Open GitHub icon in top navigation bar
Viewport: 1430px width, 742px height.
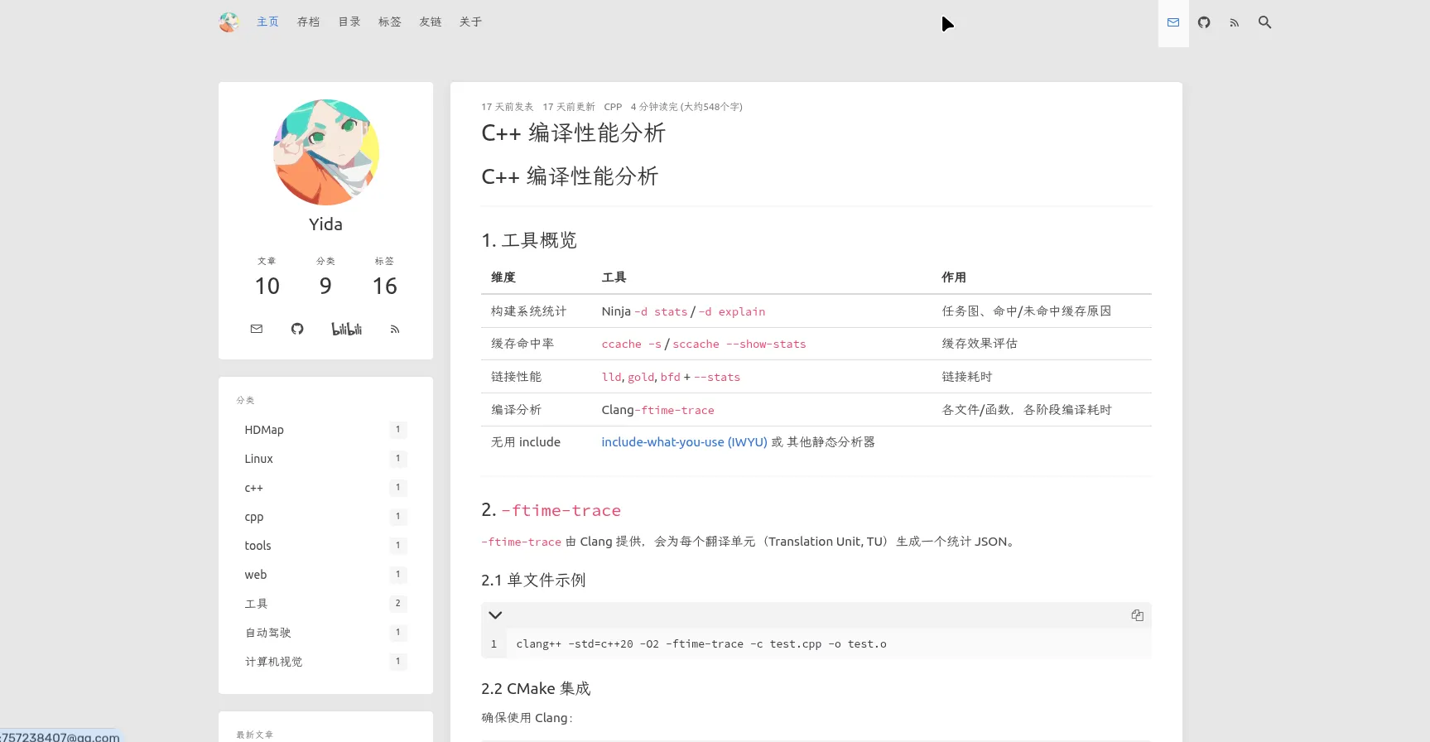point(1203,22)
